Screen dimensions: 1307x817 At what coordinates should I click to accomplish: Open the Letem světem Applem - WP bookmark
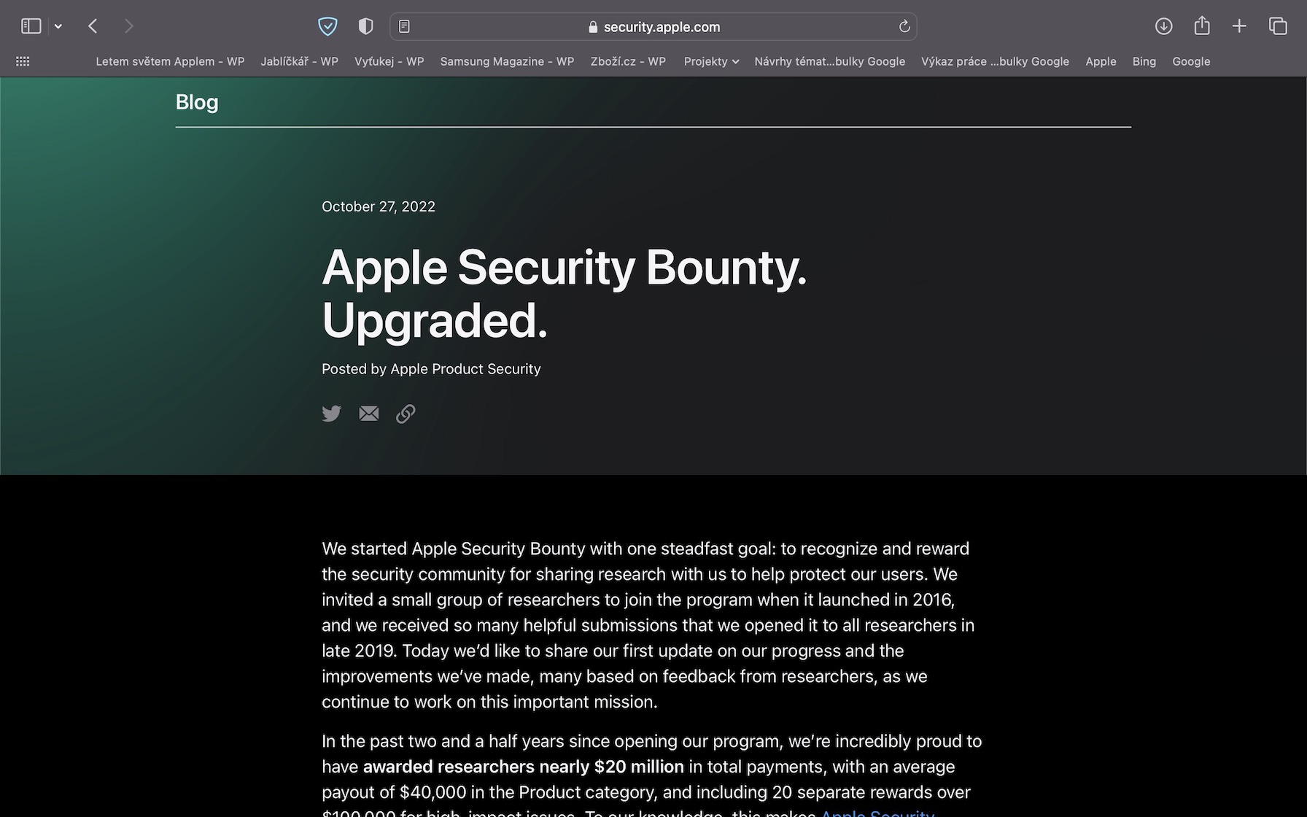(x=170, y=61)
